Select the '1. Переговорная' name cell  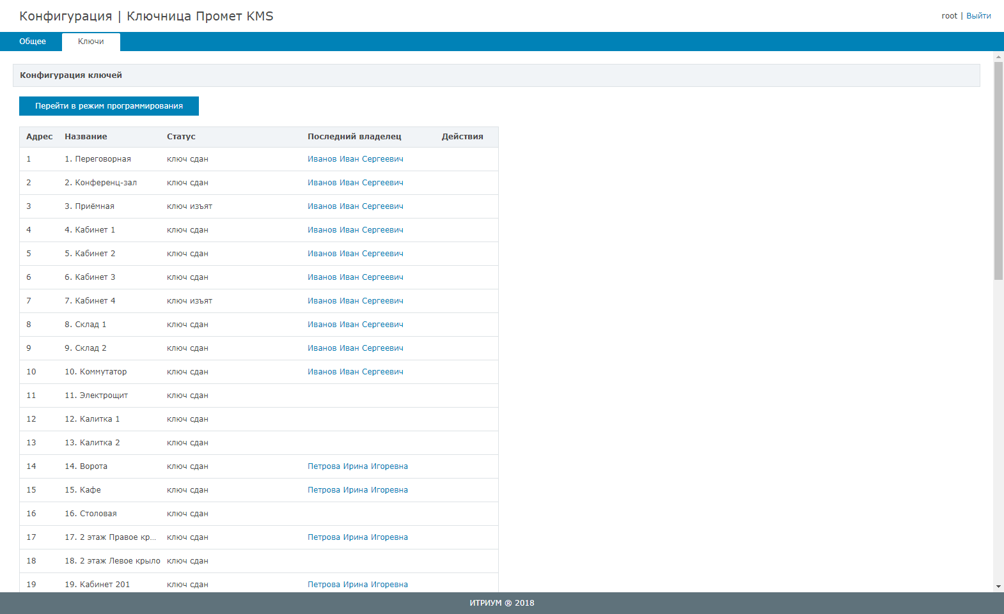click(x=98, y=159)
